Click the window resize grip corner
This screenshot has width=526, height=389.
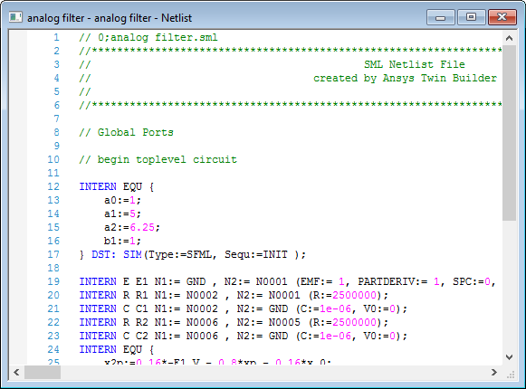tap(511, 374)
